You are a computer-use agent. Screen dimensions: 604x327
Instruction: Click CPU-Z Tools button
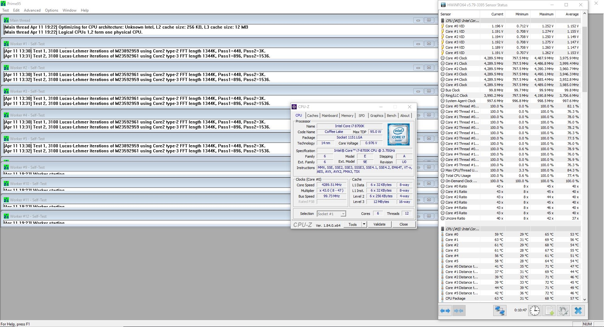(353, 224)
